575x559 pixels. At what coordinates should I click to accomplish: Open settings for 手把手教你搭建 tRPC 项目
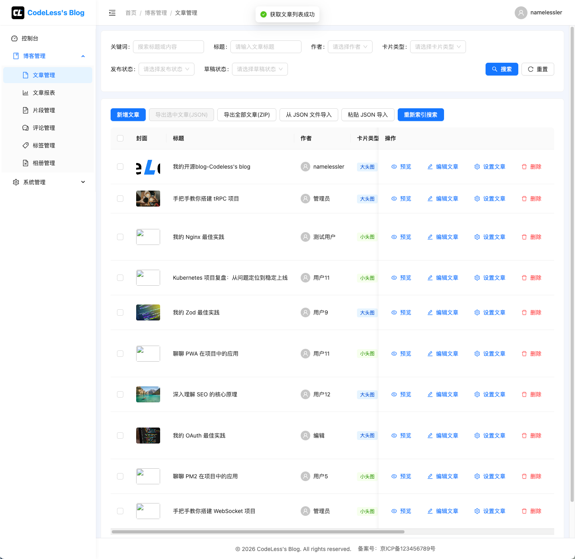tap(490, 199)
